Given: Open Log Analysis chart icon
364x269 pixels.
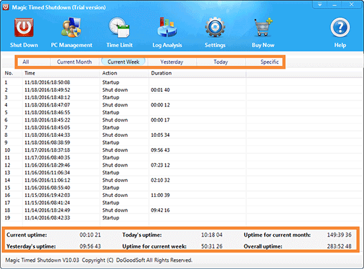Looking at the screenshot, I should point(167,28).
